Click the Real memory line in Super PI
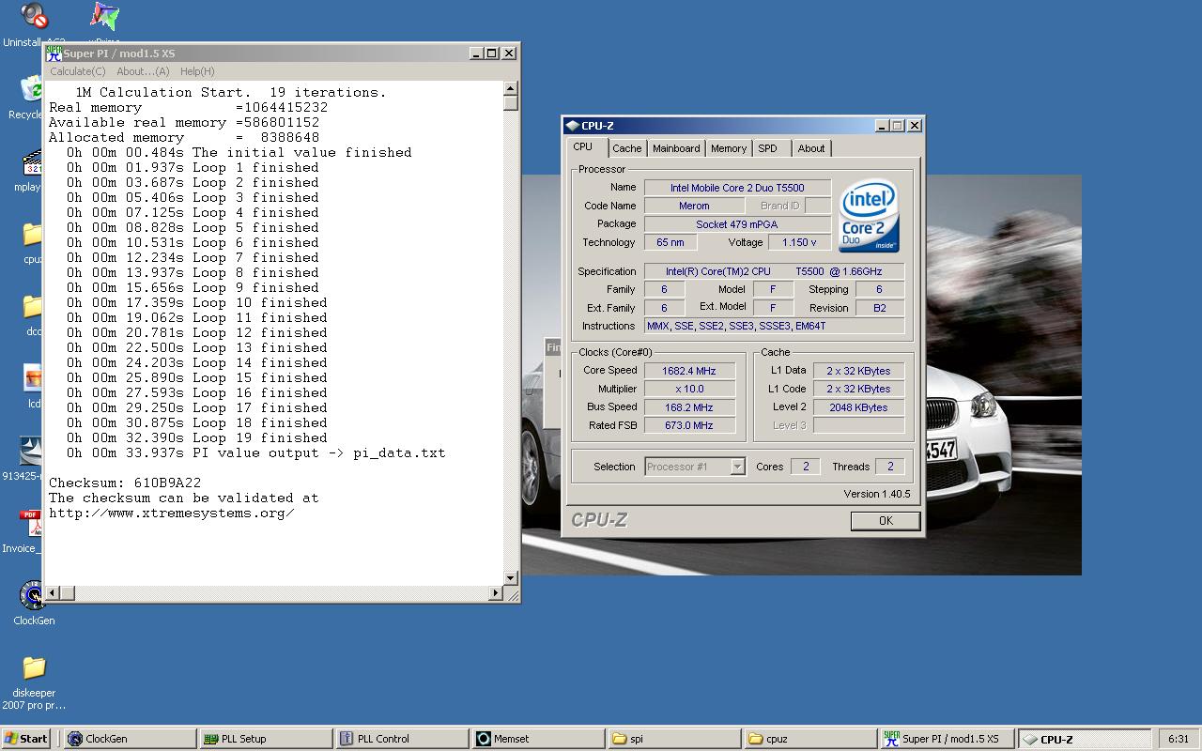The image size is (1202, 751). point(188,107)
